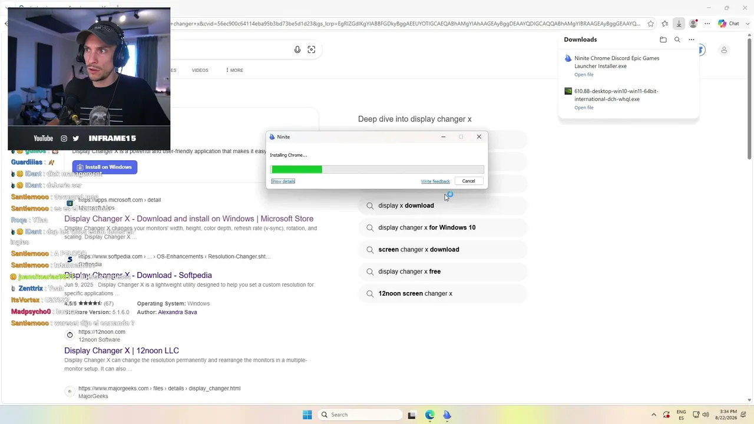Select display changer x free suggestion

tap(443, 271)
